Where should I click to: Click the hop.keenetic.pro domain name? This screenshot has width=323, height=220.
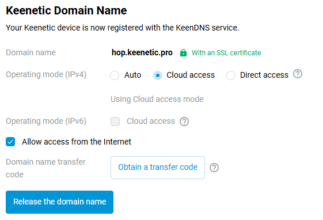coord(142,52)
